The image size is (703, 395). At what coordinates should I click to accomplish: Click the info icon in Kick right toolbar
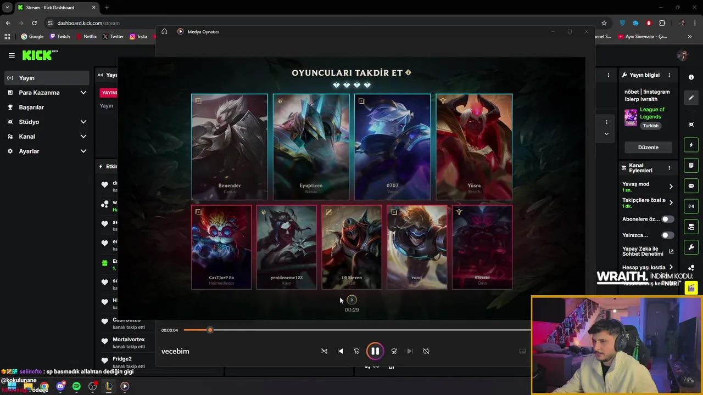[691, 77]
